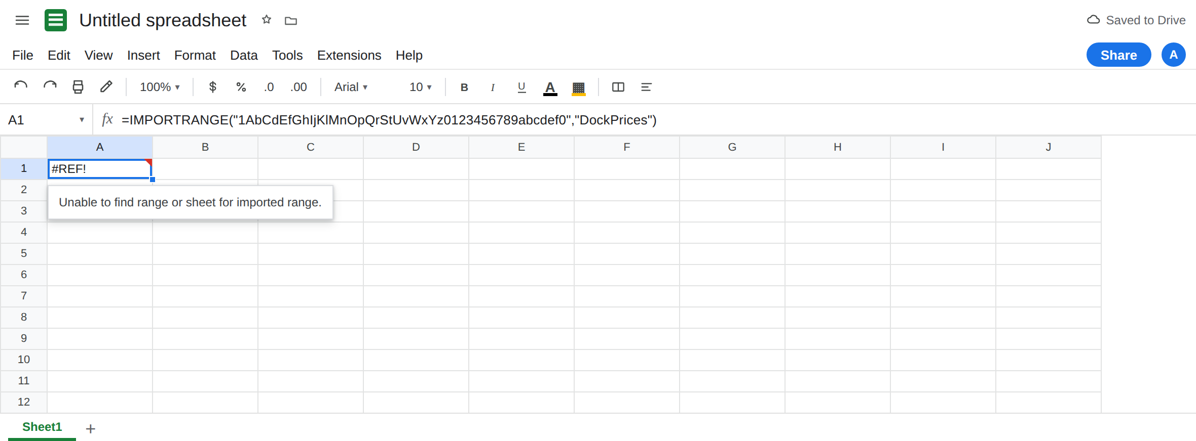Print the spreadsheet with printer icon
Viewport: 1196px width, 441px height.
point(78,87)
